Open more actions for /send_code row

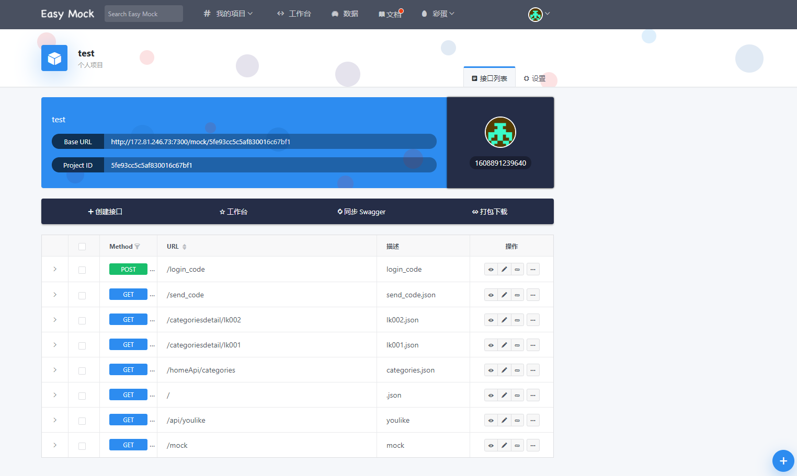pos(533,295)
